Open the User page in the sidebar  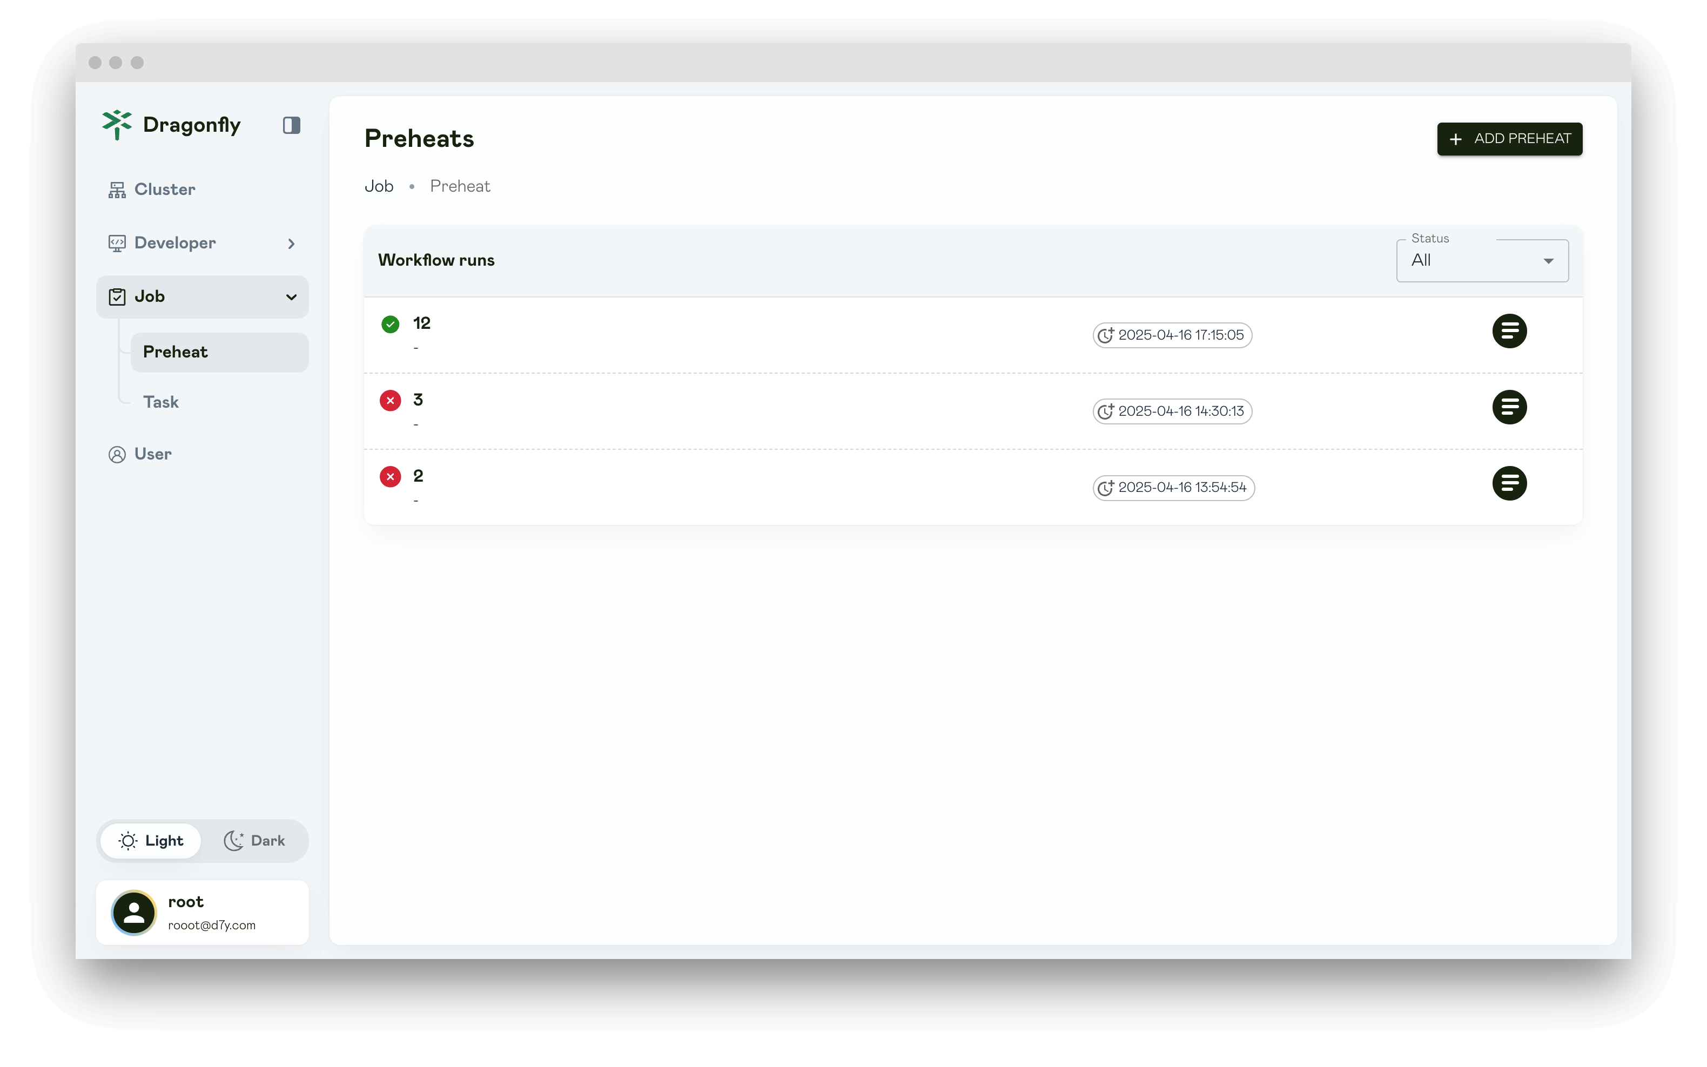pyautogui.click(x=152, y=454)
